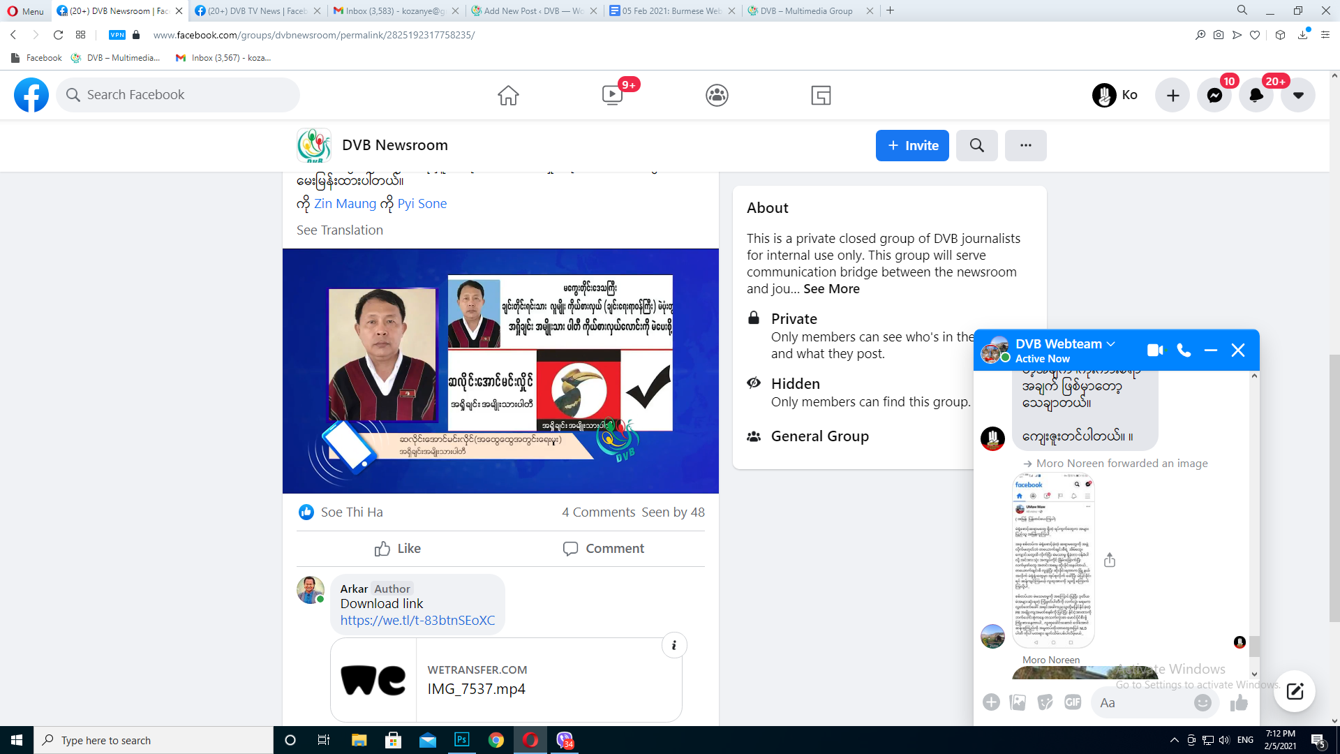This screenshot has height=754, width=1340.
Task: Open the Notifications bell icon
Action: click(x=1256, y=95)
